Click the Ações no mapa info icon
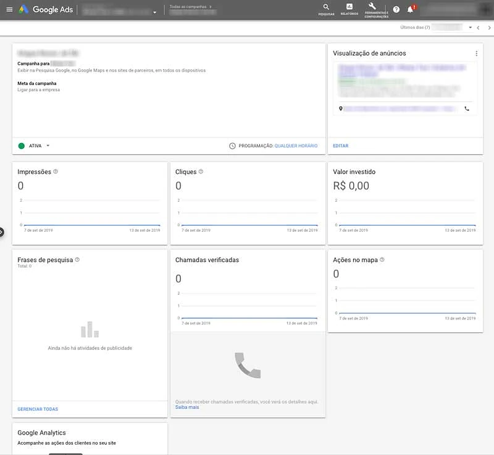 pos(382,260)
